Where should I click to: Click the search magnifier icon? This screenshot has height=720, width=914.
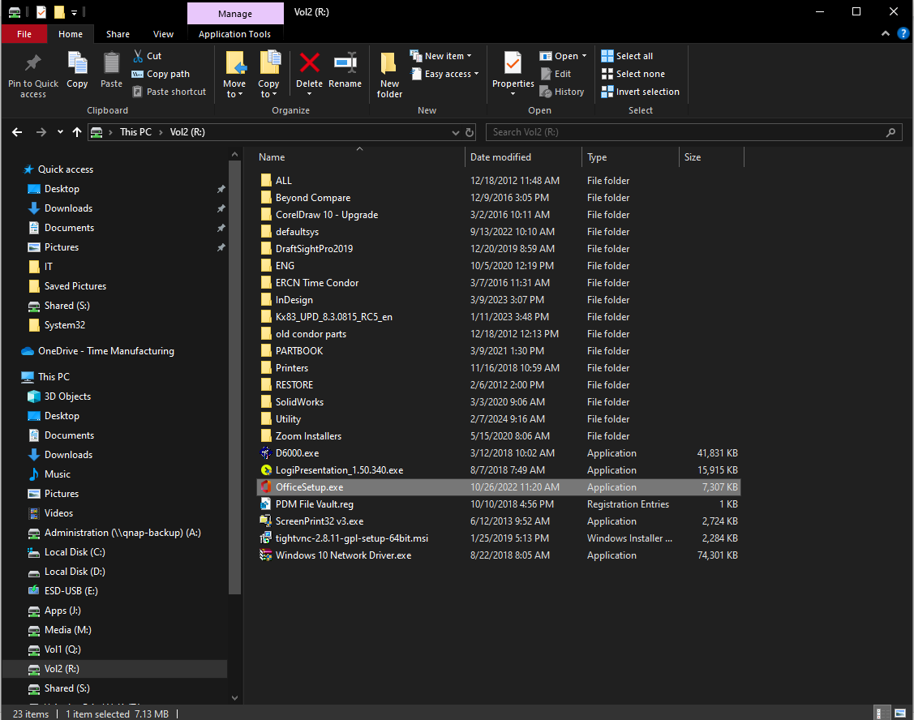point(890,132)
